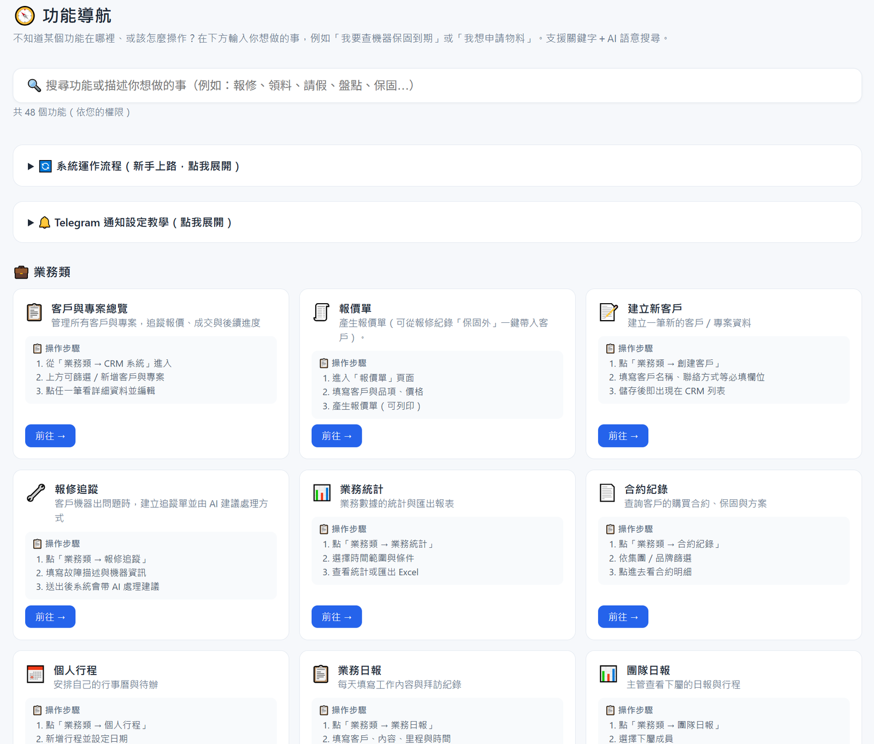Click step 依集團 / 品牌篩選
This screenshot has width=874, height=744.
tap(655, 558)
